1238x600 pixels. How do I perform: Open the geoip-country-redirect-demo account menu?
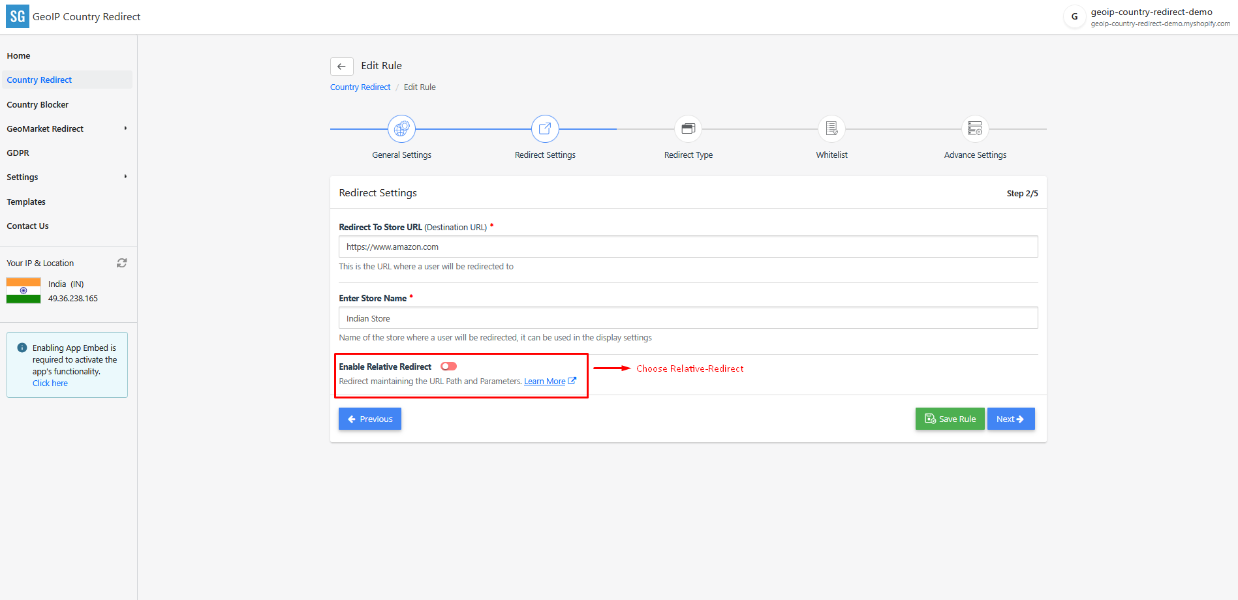coord(1147,17)
